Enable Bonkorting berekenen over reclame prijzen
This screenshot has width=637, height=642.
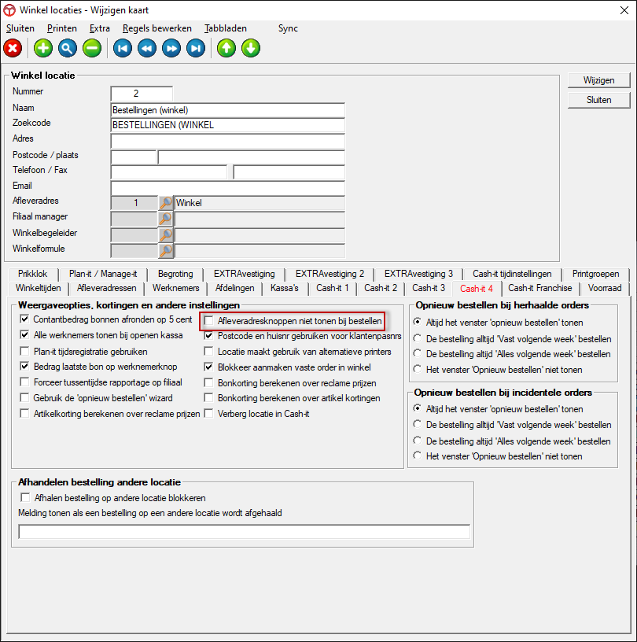(x=208, y=383)
